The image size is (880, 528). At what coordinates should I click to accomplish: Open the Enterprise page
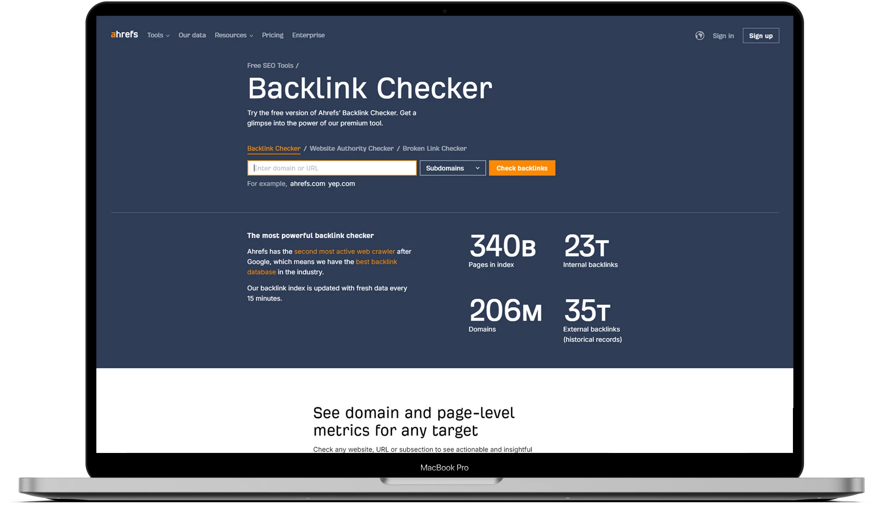click(308, 35)
